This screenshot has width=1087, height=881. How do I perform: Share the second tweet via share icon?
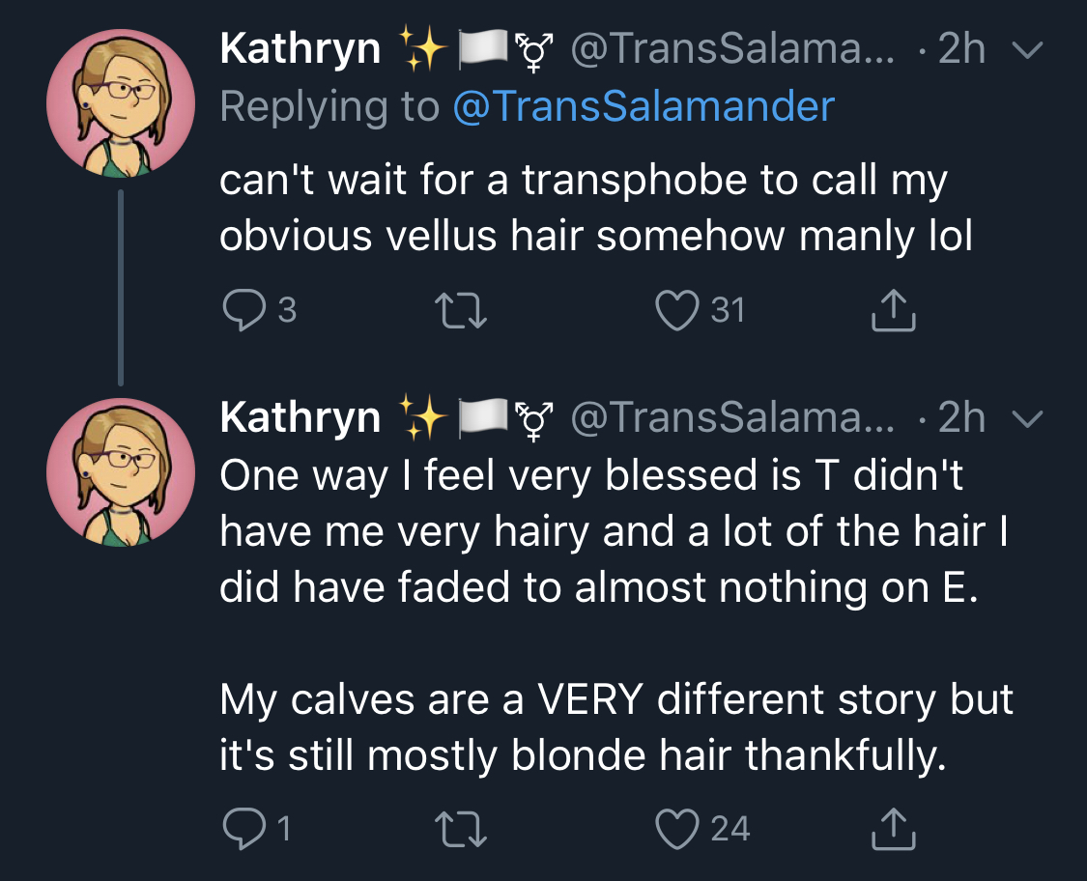pos(893,828)
